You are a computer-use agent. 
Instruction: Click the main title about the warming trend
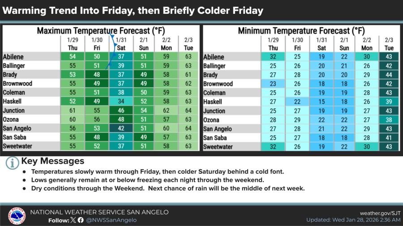coord(133,10)
